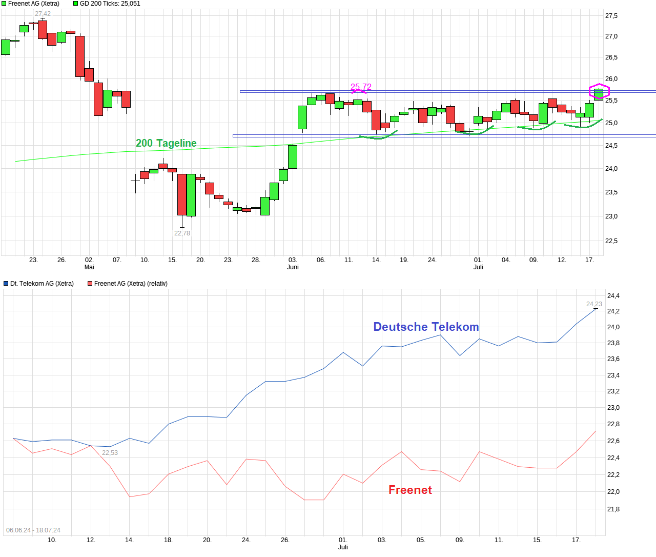The image size is (656, 557).
Task: Click the green Freenet AG legend square
Action: click(x=5, y=4)
